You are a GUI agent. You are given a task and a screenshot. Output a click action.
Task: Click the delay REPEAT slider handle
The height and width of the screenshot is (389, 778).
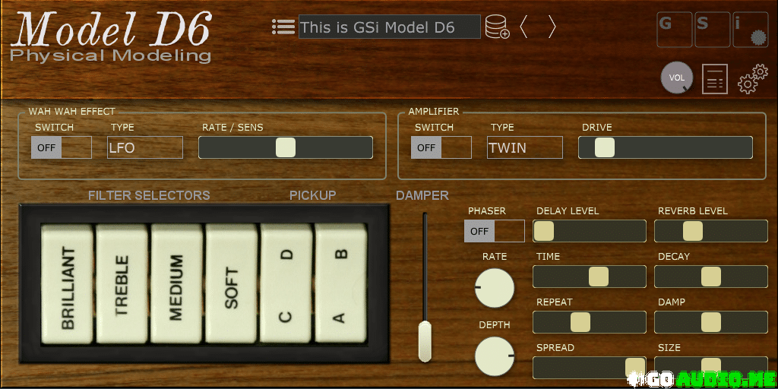pos(580,322)
